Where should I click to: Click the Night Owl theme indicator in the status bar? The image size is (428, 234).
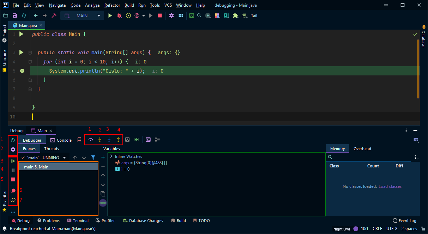(341, 229)
